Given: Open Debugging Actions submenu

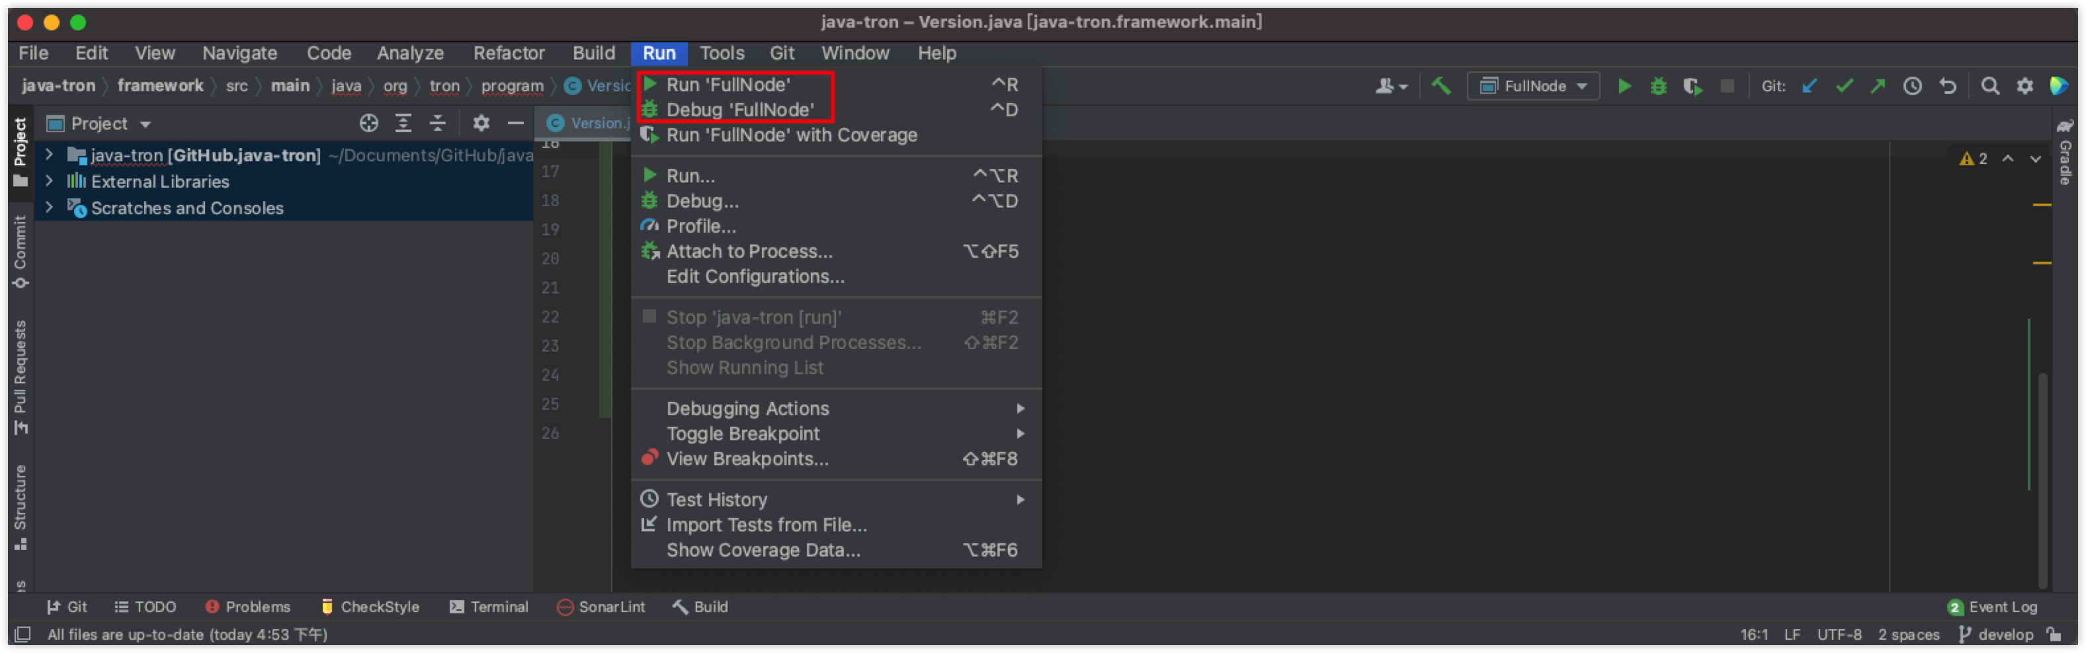Looking at the screenshot, I should coord(836,408).
